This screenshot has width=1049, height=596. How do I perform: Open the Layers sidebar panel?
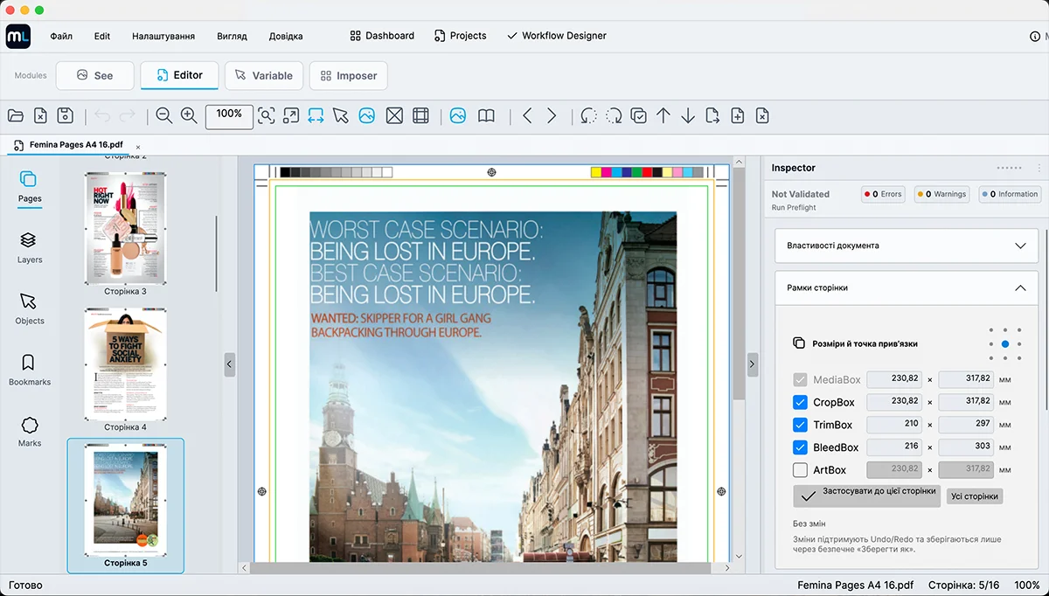click(30, 247)
